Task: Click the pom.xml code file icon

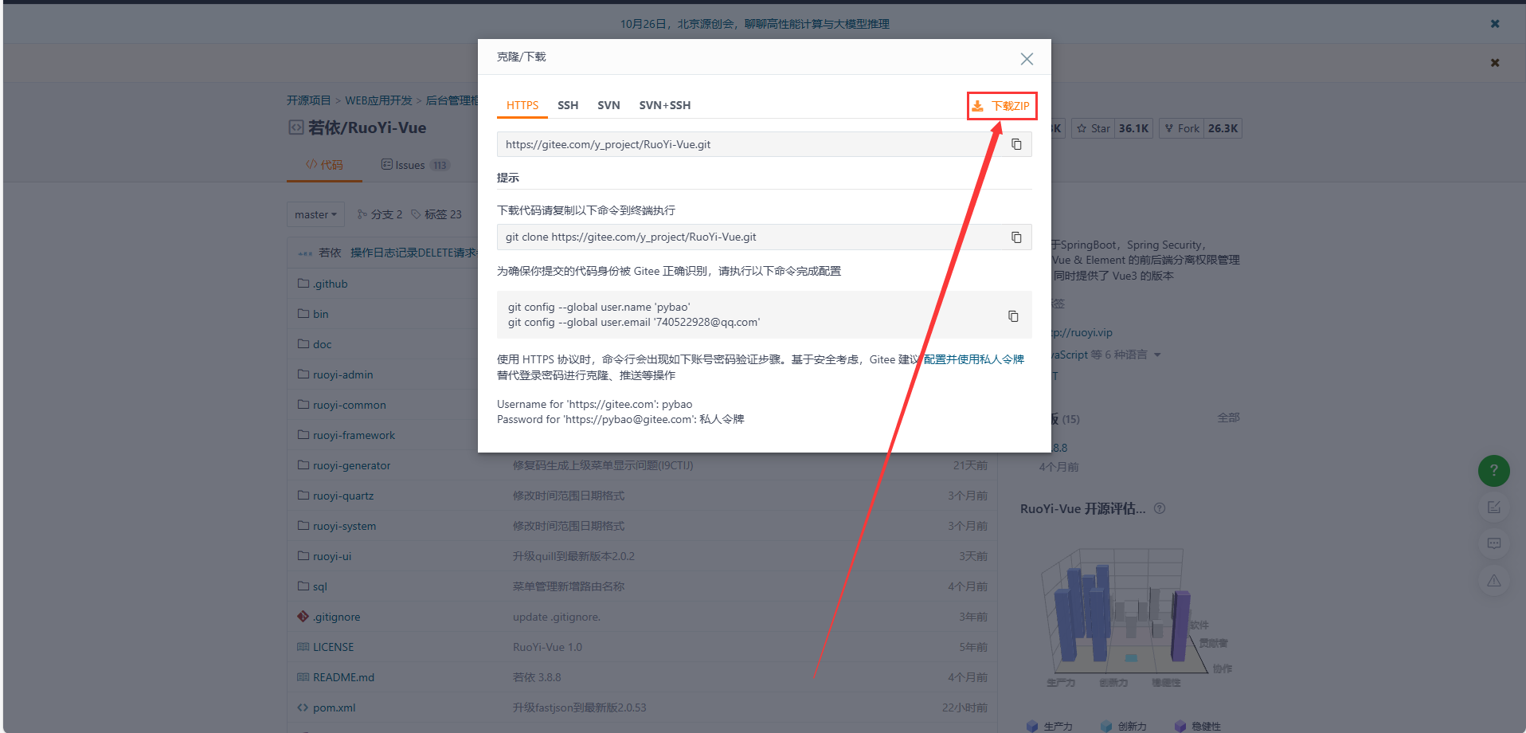Action: point(303,707)
